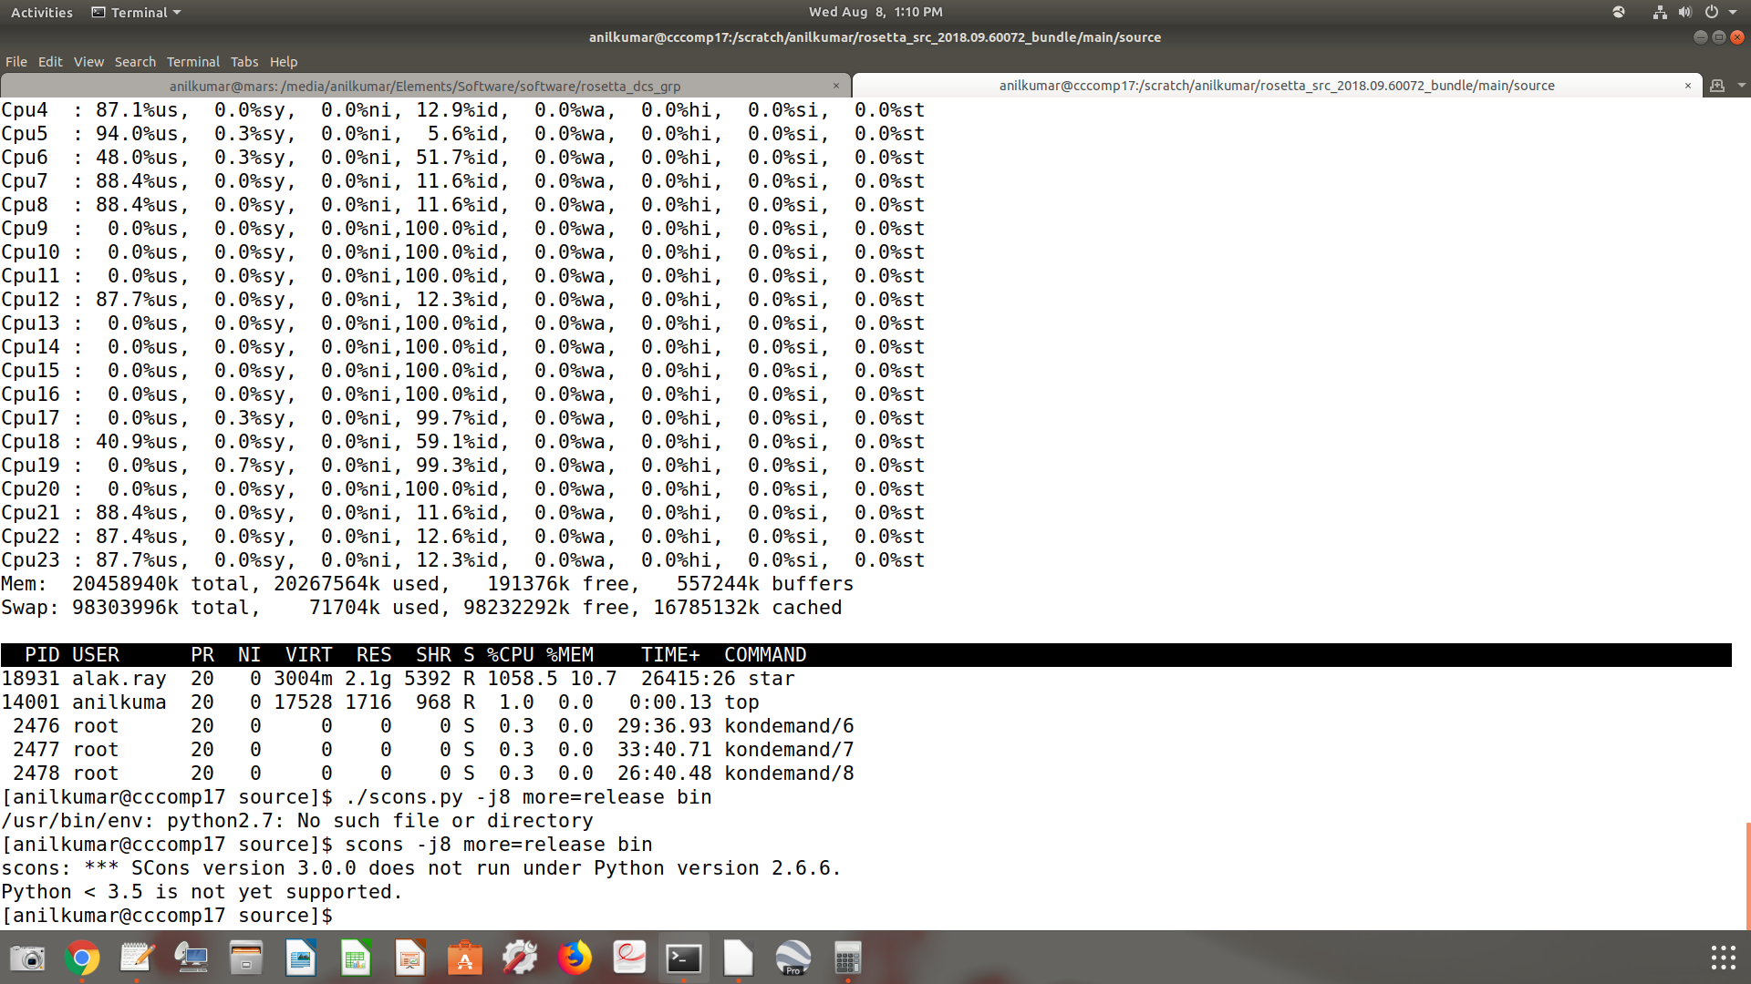Open Firefox from the dock
Screen dimensions: 1751x984
575,958
